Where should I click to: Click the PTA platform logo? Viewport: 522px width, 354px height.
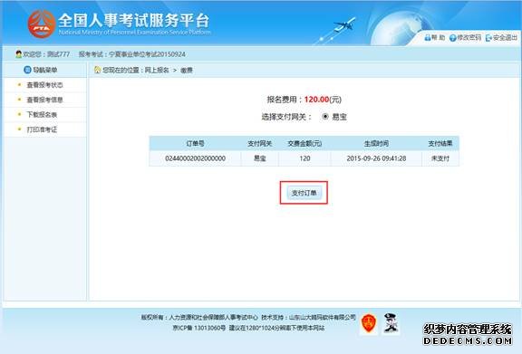pyautogui.click(x=42, y=24)
